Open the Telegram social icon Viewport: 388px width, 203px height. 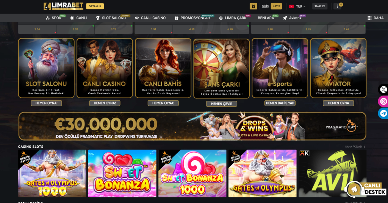(x=383, y=113)
